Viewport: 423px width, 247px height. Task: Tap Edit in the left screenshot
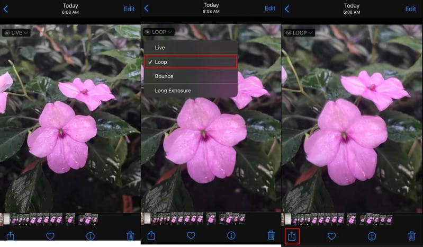[129, 9]
